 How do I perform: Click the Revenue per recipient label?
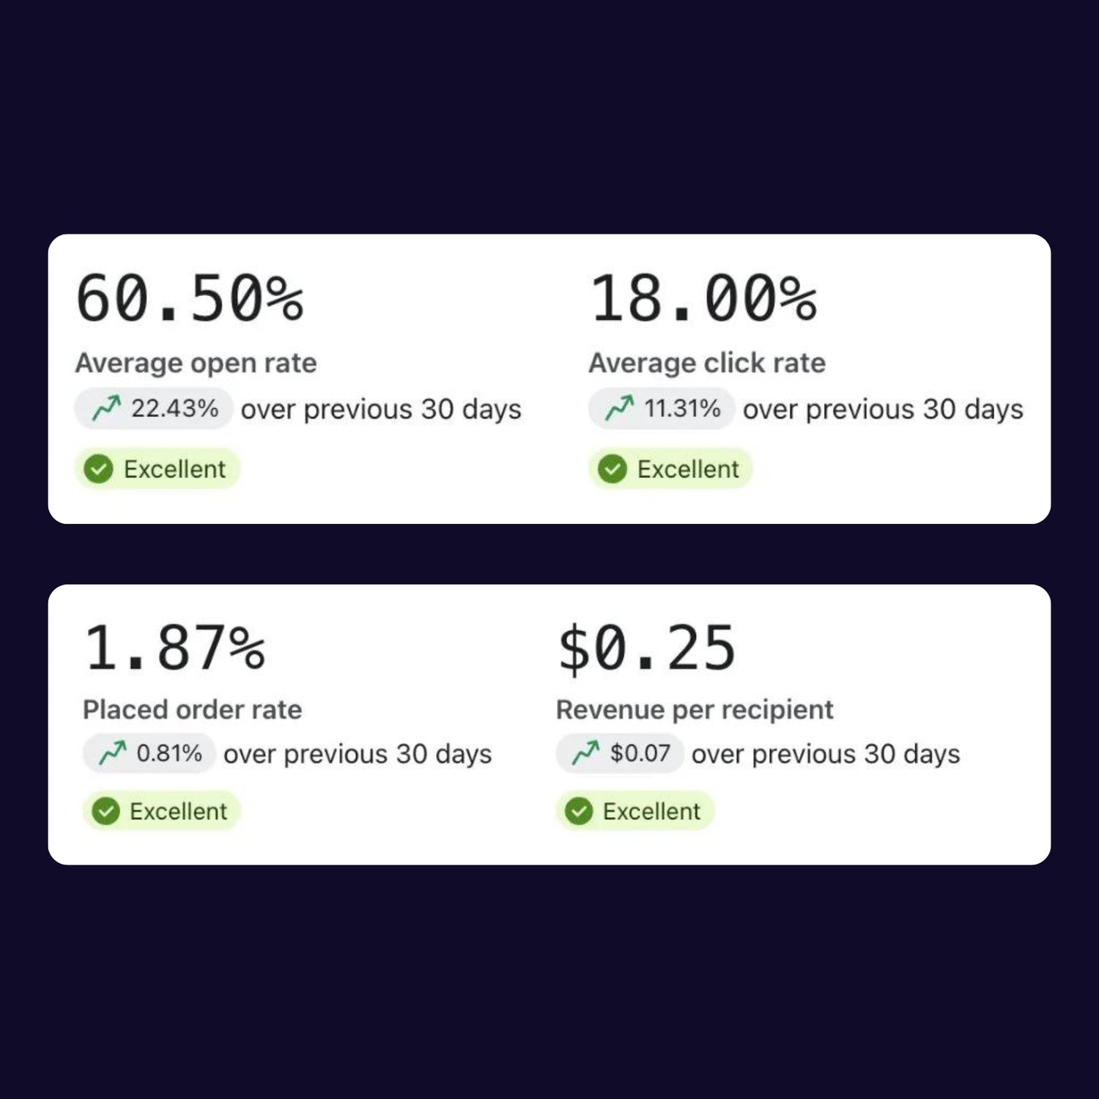pos(695,709)
